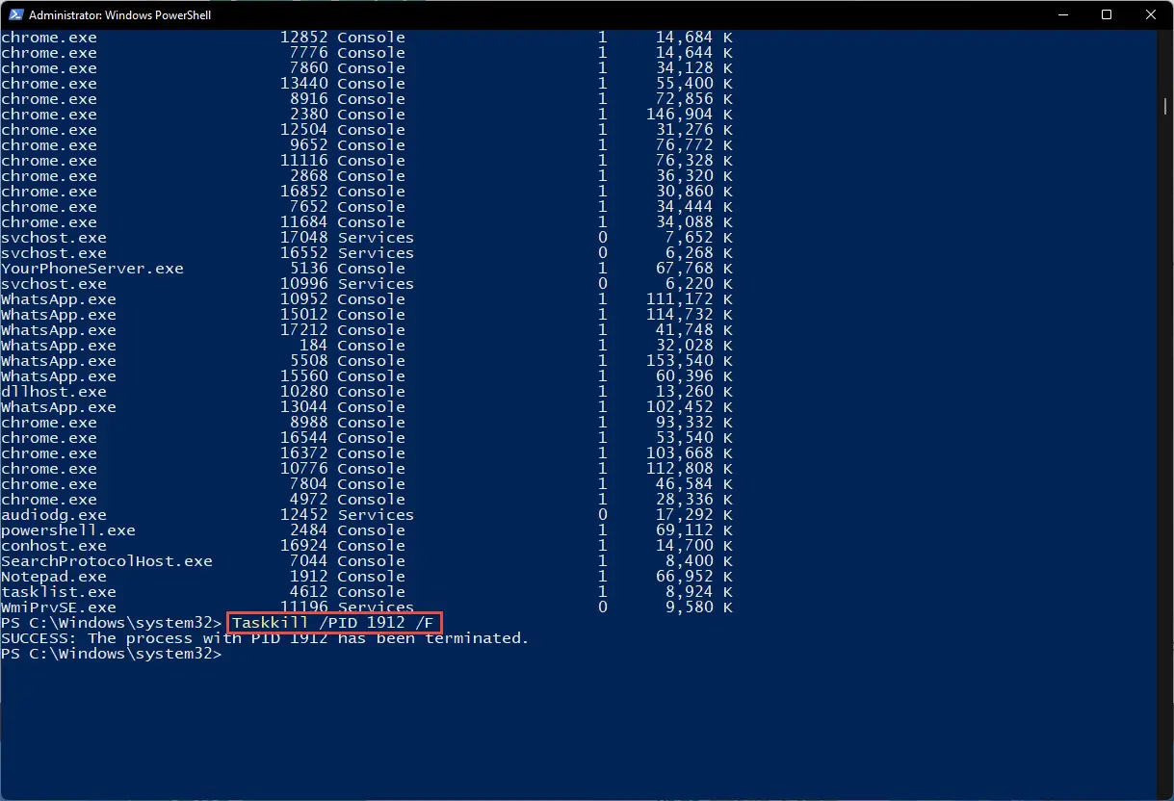Click chrome.exe PID 16372

(x=303, y=453)
